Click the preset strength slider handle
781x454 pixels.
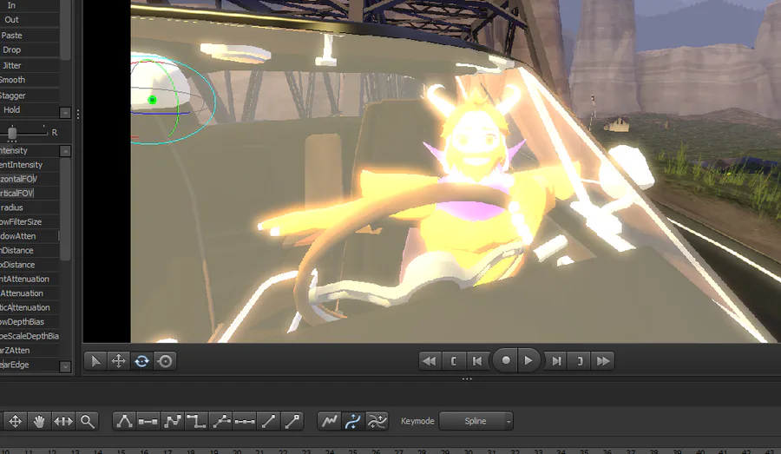pos(12,133)
